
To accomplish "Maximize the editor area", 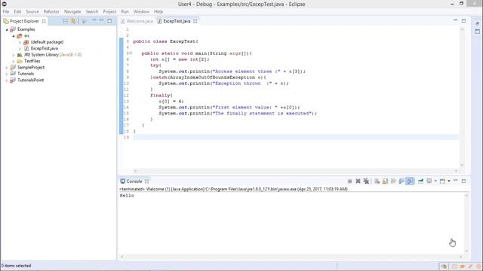I will (x=463, y=21).
